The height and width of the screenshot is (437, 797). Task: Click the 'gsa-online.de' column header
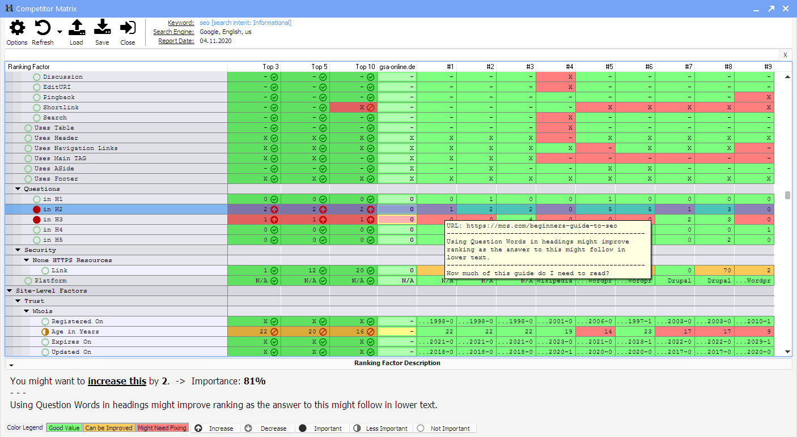[397, 67]
